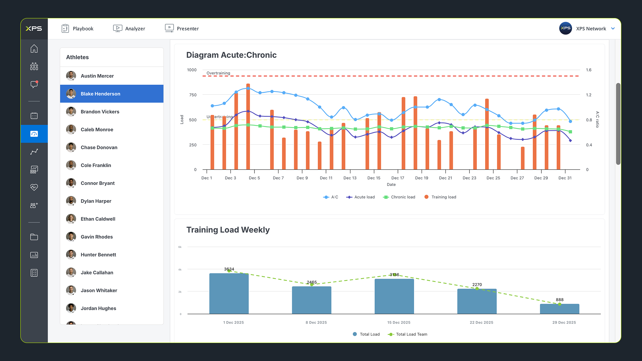Select athlete Jordan Hughes from list
The height and width of the screenshot is (361, 642).
point(98,308)
